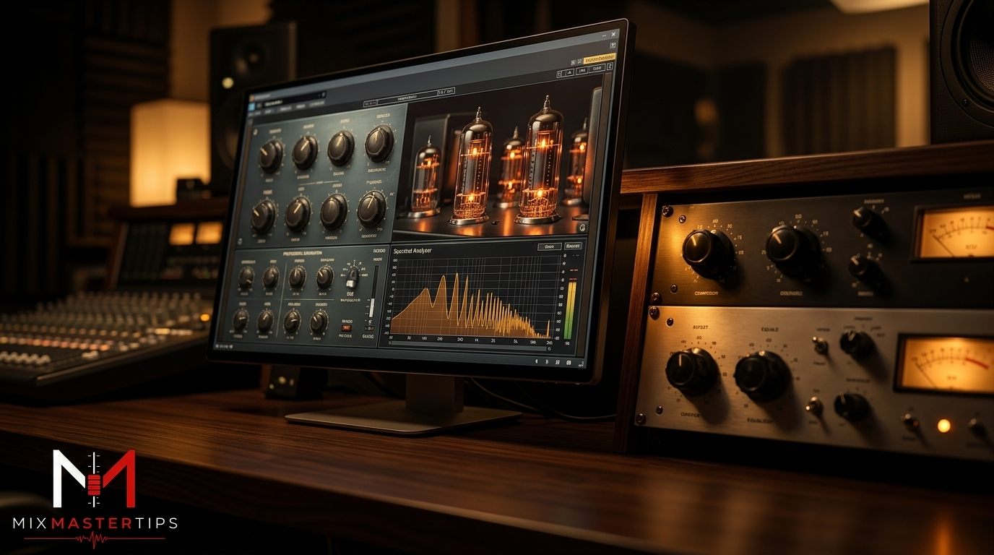Toggle the red lit button in the lower panel
Viewport: 994px width, 555px height.
346,328
